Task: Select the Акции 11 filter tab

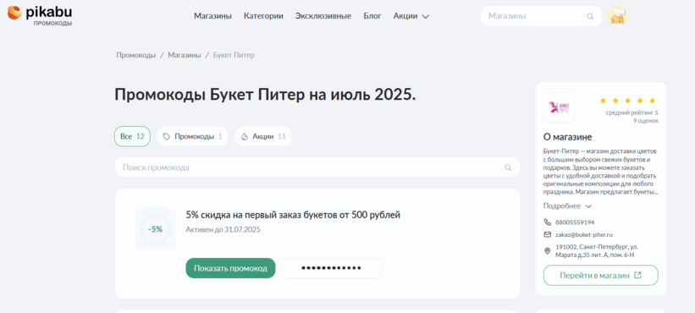Action: [263, 136]
